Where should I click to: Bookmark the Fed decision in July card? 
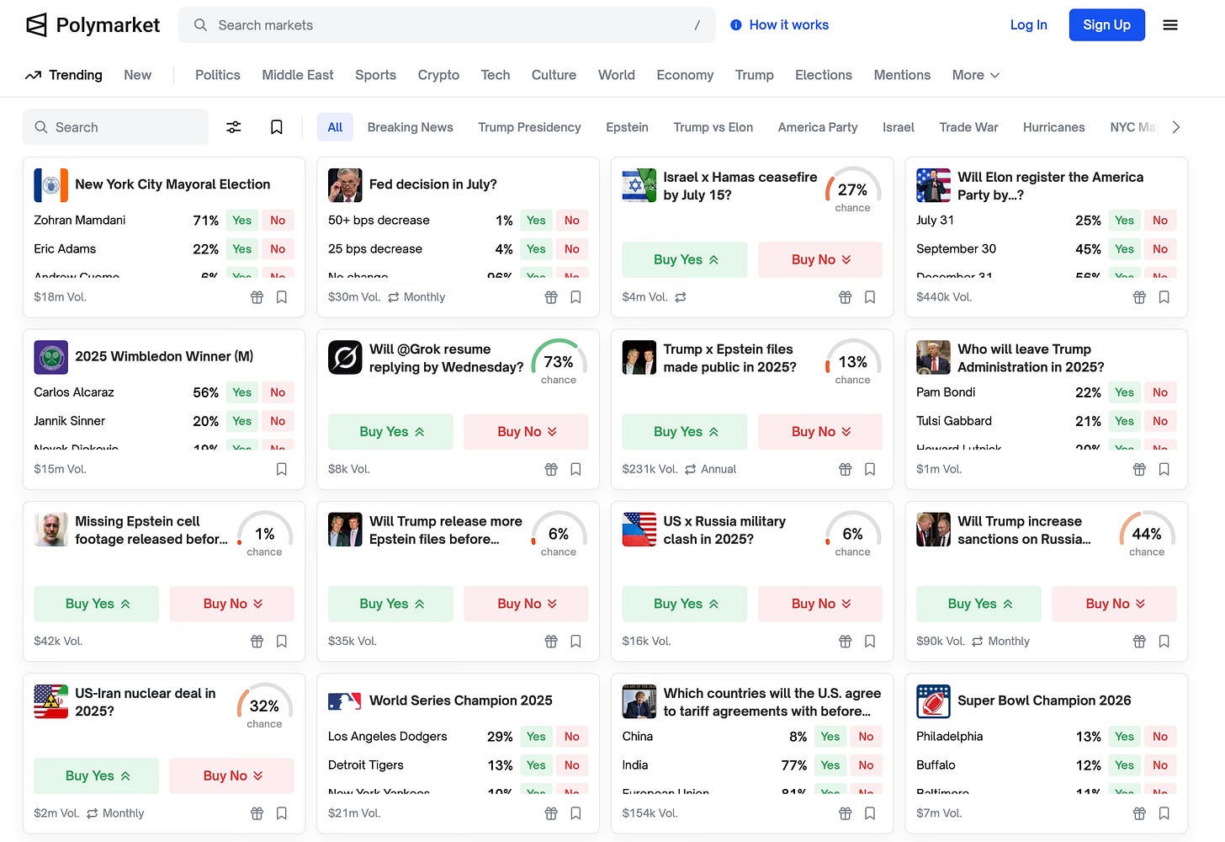(x=576, y=297)
